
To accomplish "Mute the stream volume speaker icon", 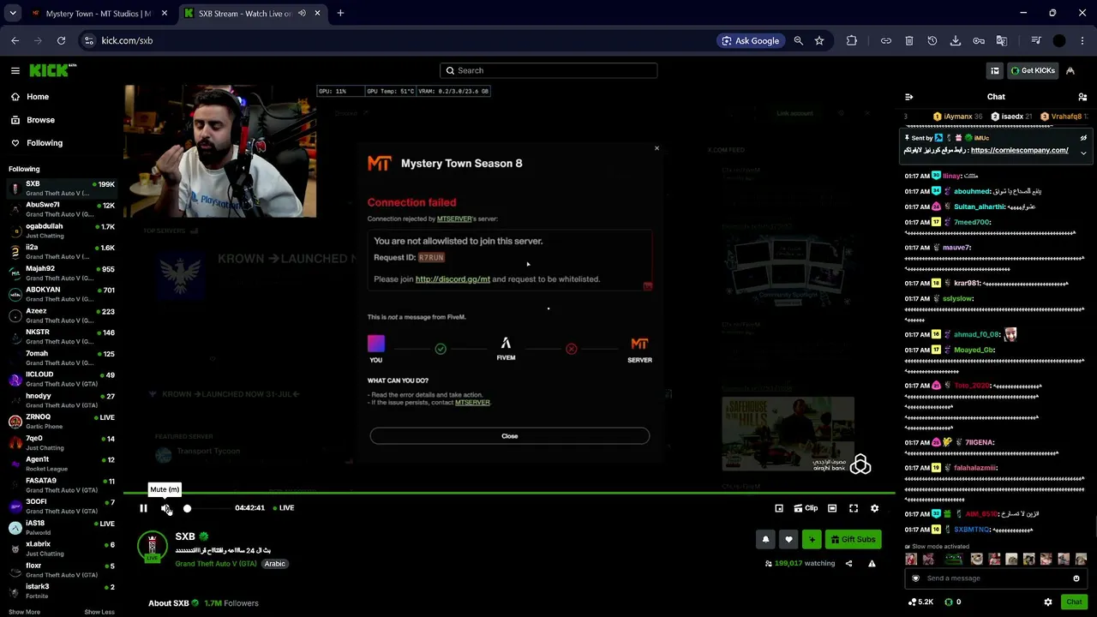I will tap(165, 508).
